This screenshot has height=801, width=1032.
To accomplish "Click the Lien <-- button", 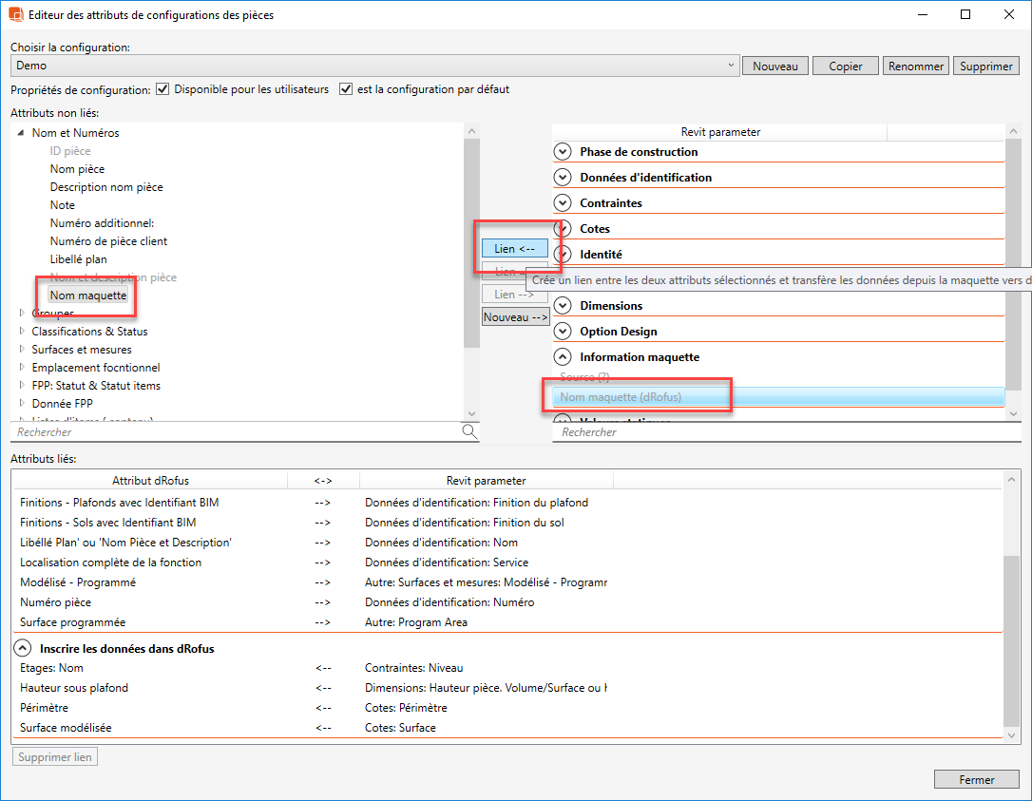I will pos(514,249).
